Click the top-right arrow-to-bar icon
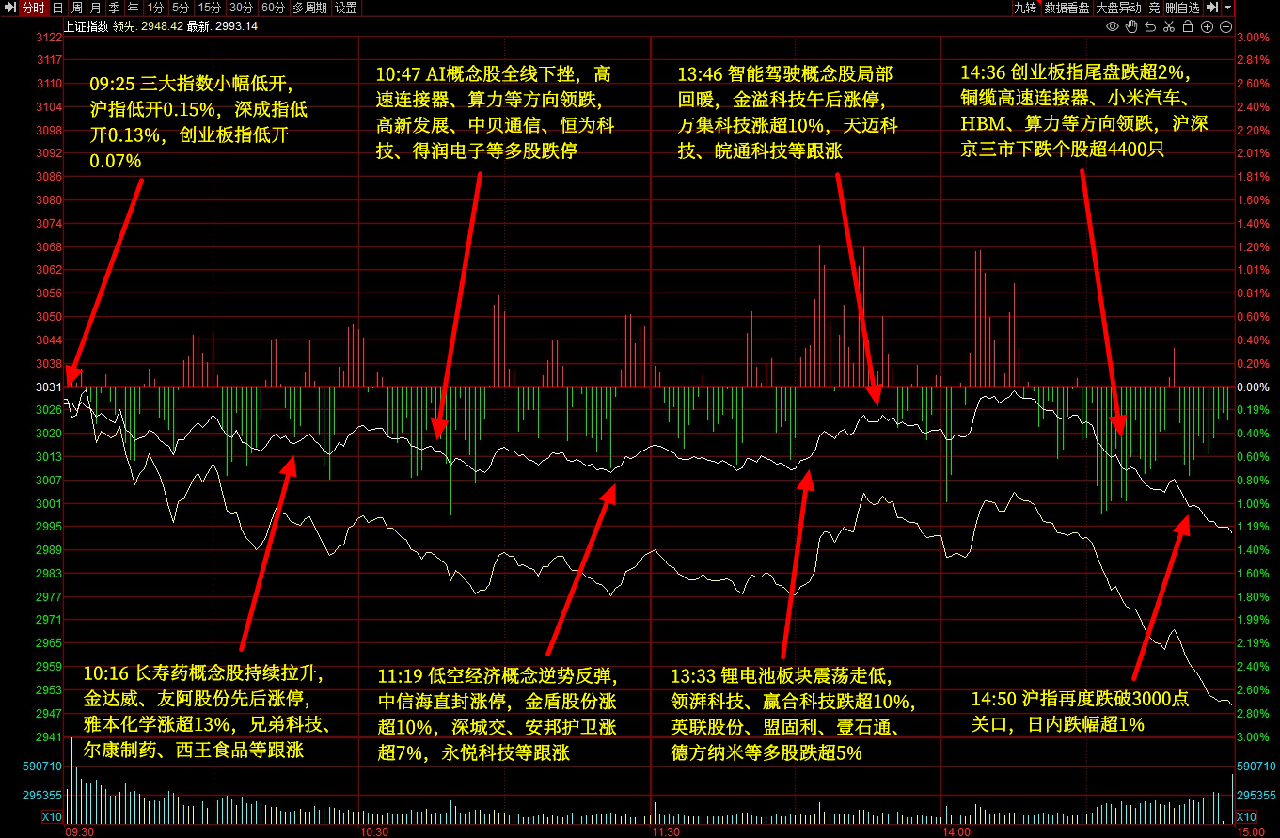 click(1212, 8)
